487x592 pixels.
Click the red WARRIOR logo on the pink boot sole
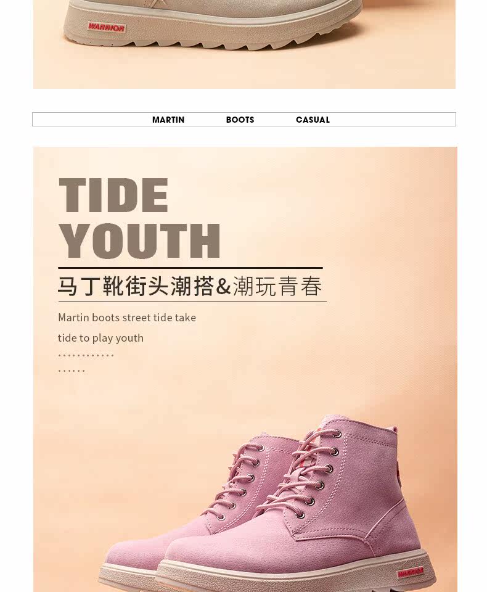411,573
